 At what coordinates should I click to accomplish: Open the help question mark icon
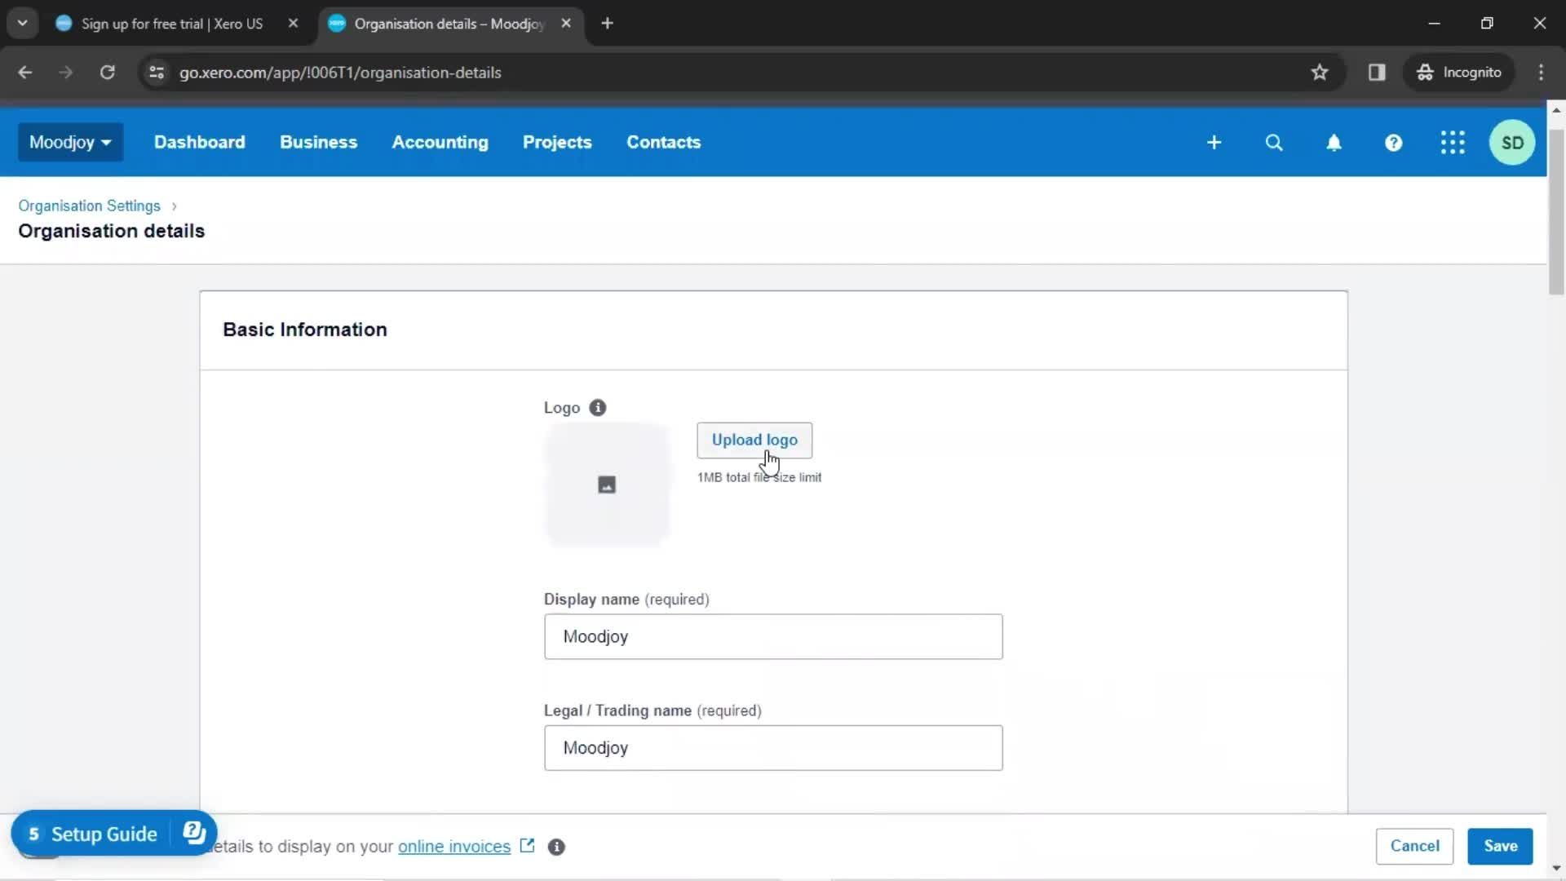point(1393,143)
